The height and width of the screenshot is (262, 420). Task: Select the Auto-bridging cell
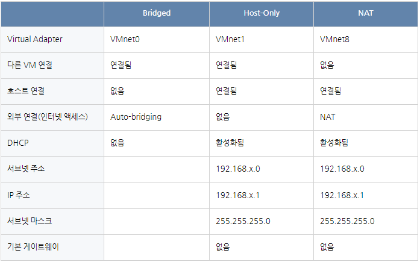click(x=136, y=117)
